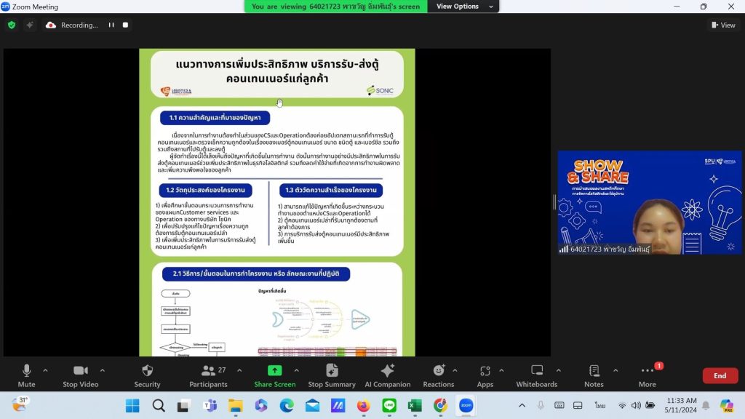Open the Windows Start menu
The image size is (745, 419).
132,405
